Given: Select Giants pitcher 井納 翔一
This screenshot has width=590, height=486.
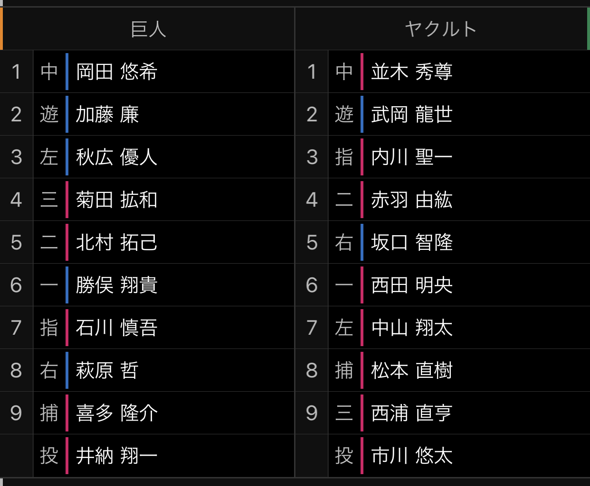Looking at the screenshot, I should click(116, 456).
